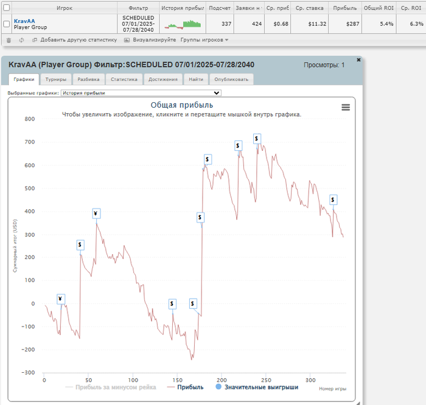Screen dimensions: 426x405
Task: Click the dollar win marker near game 40
Action: (x=80, y=245)
